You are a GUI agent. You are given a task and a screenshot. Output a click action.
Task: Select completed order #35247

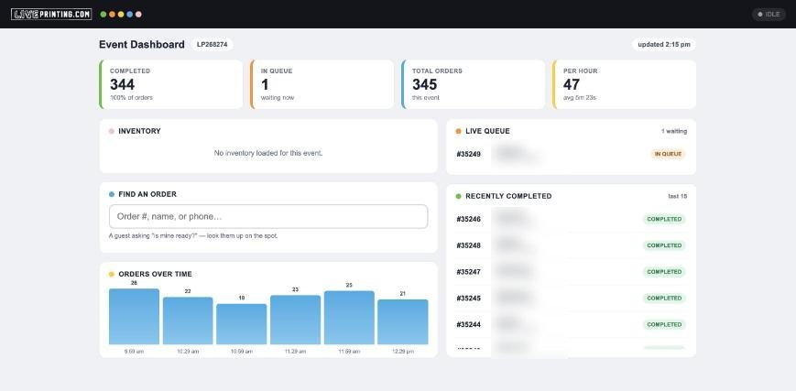click(571, 272)
